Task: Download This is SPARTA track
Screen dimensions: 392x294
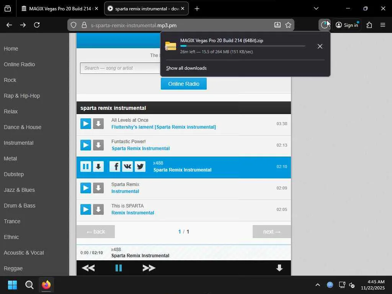Action: tap(98, 209)
